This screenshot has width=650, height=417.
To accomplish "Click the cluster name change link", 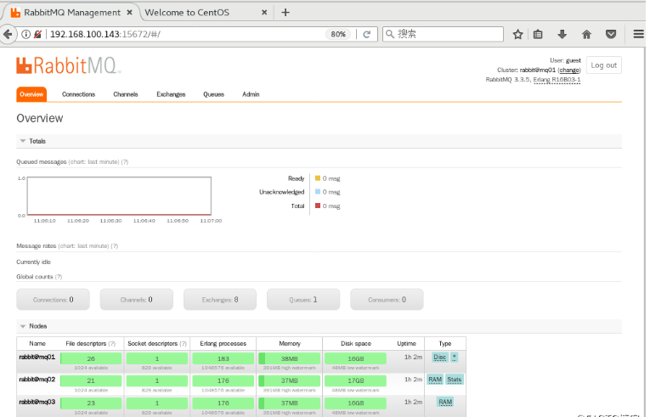I will click(x=569, y=70).
